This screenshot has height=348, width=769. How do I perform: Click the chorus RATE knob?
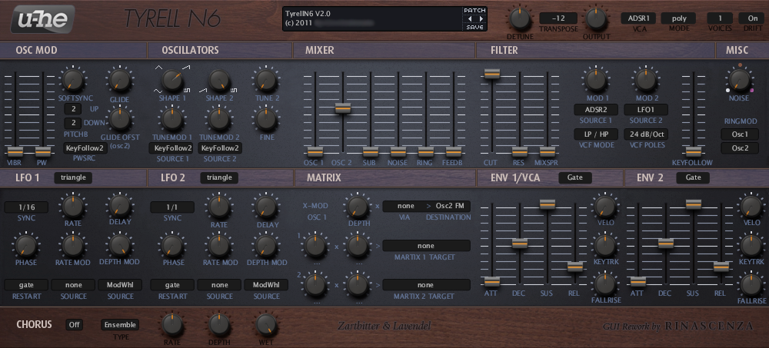click(x=171, y=325)
